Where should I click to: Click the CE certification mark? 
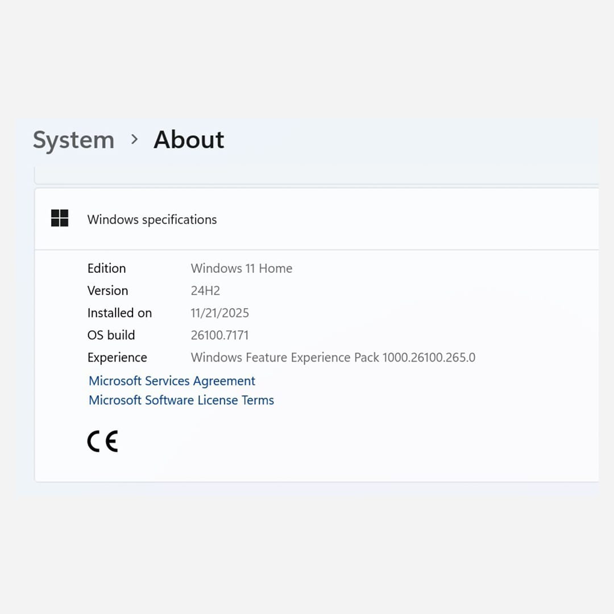point(102,441)
